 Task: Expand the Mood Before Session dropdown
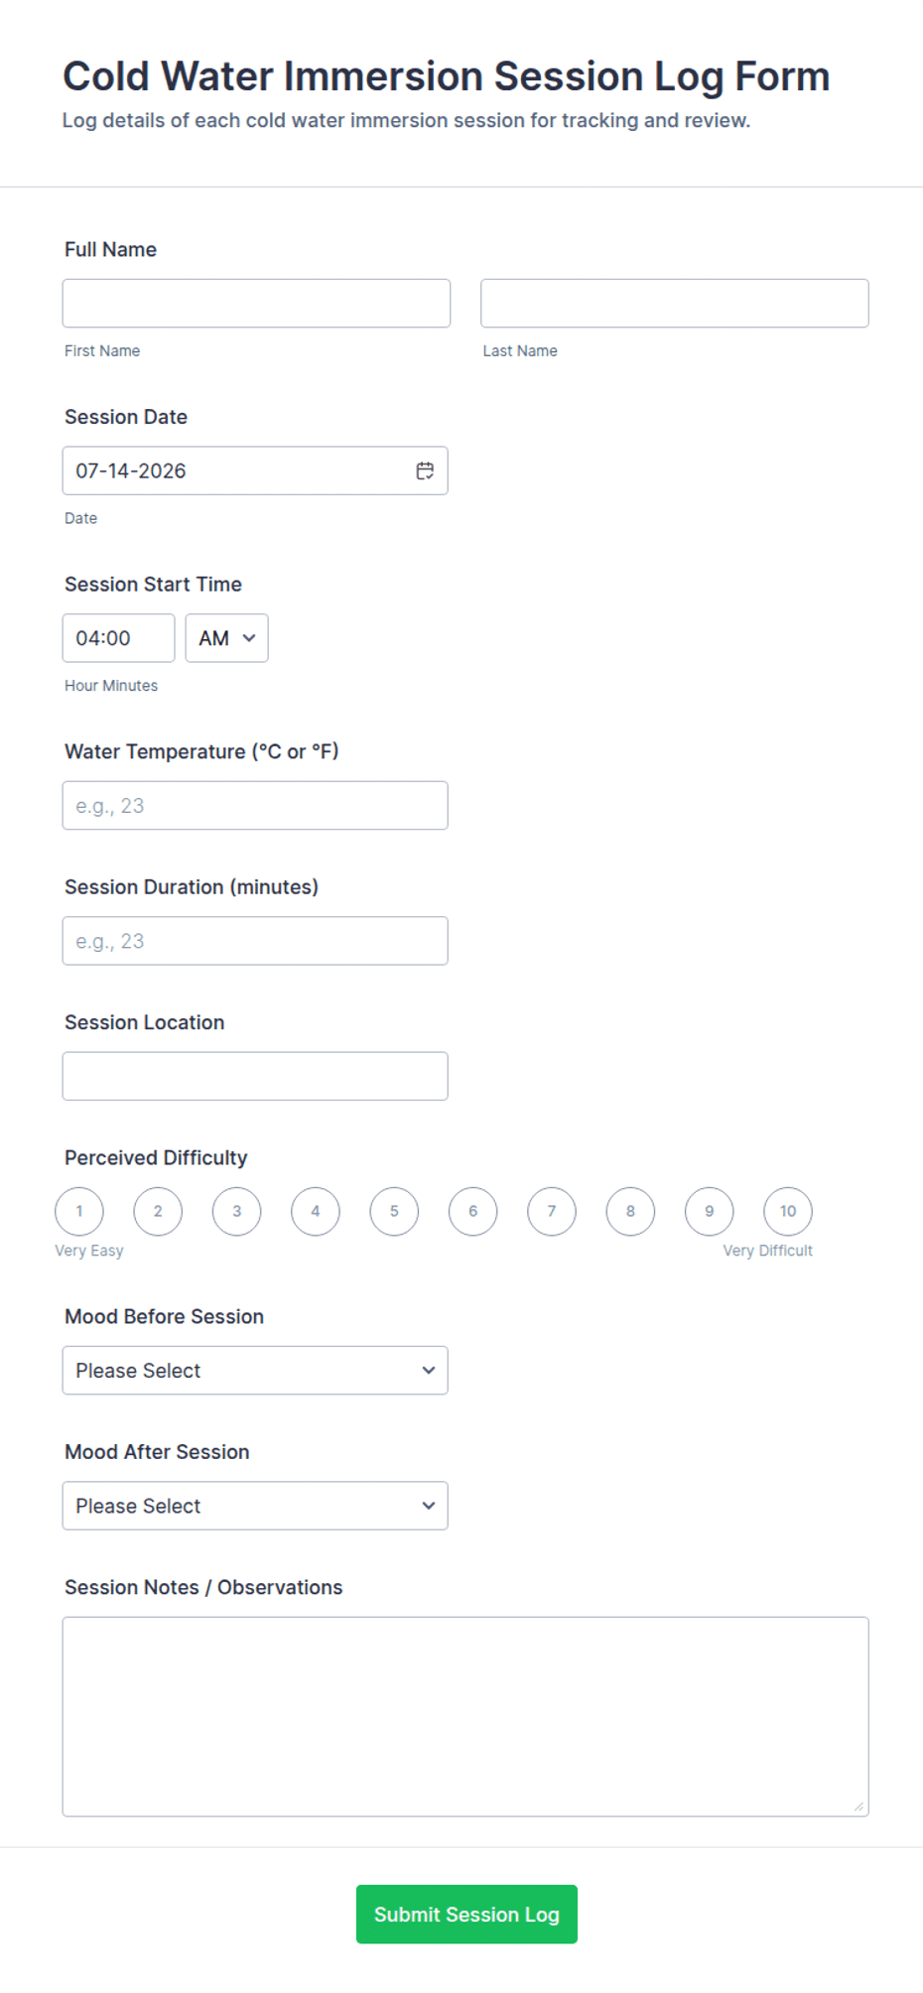click(255, 1371)
